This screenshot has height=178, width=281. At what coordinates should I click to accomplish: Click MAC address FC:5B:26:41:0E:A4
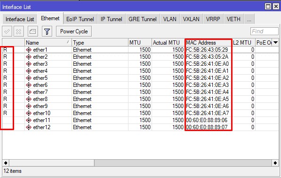208,92
